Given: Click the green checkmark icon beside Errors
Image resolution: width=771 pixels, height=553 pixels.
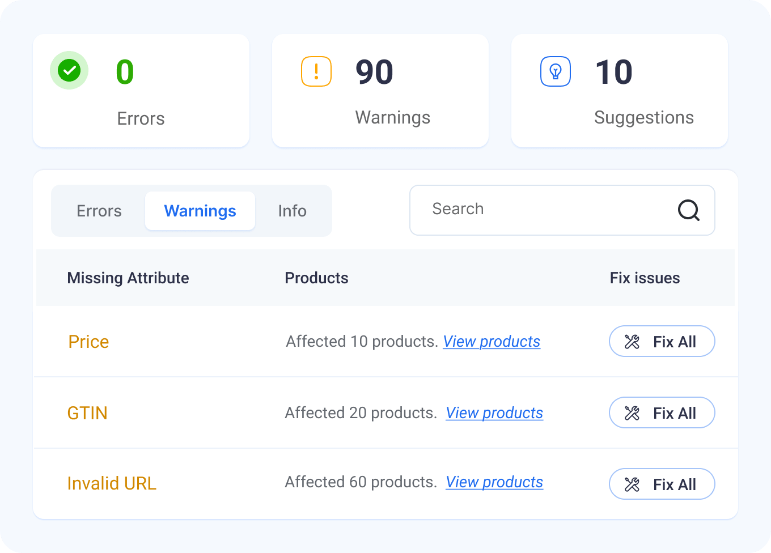Looking at the screenshot, I should [69, 70].
